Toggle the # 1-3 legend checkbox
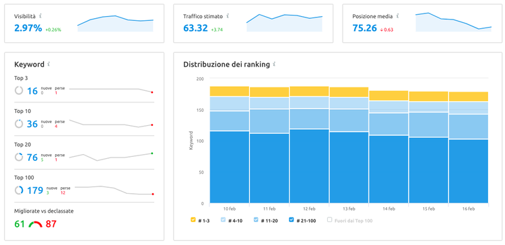 click(193, 220)
